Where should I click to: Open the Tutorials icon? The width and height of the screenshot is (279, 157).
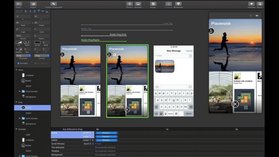[x=251, y=4]
